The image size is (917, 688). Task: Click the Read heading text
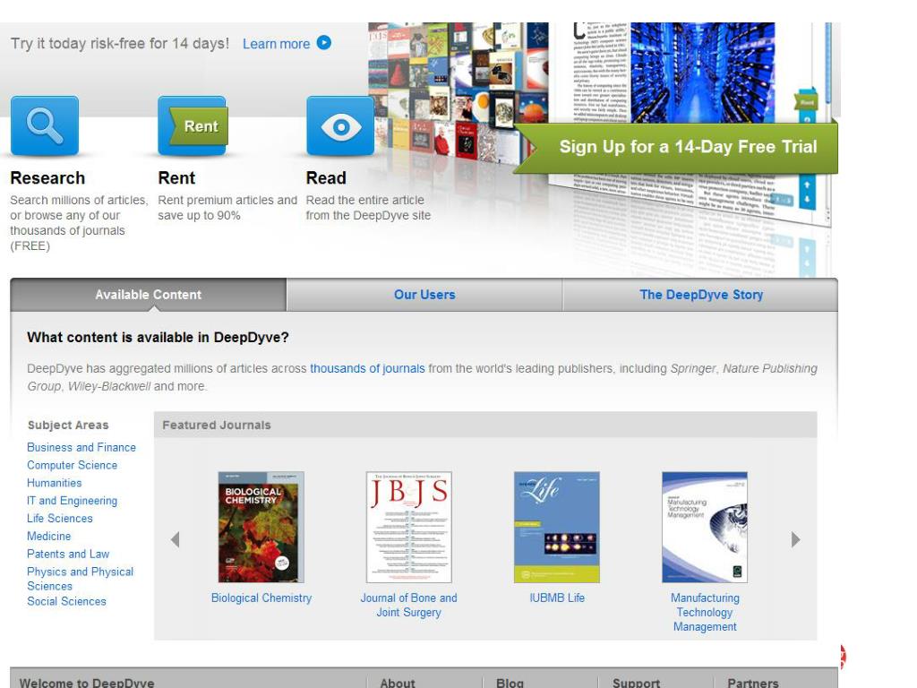(326, 178)
